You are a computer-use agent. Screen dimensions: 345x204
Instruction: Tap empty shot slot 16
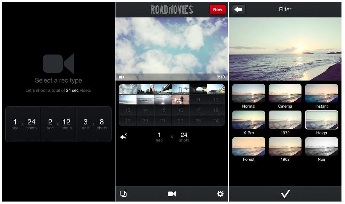[x=181, y=110]
